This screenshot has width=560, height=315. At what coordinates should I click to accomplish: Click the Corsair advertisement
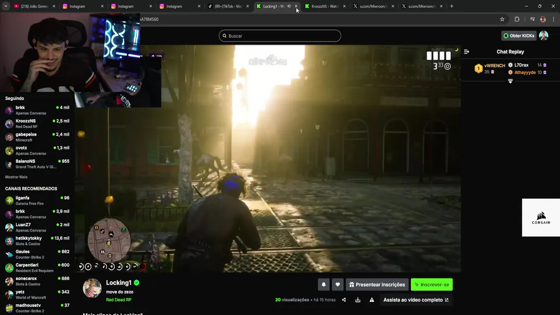click(x=541, y=217)
